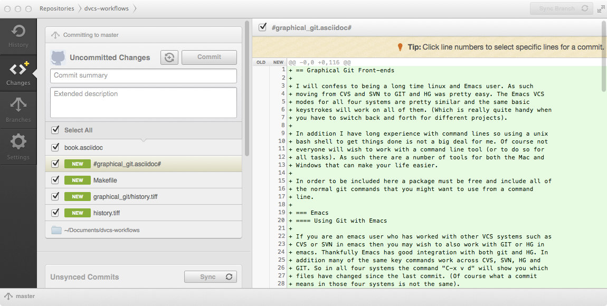Image resolution: width=607 pixels, height=306 pixels.
Task: Click folder icon beside ~/Documents/dvcs-workflows
Action: click(x=56, y=230)
